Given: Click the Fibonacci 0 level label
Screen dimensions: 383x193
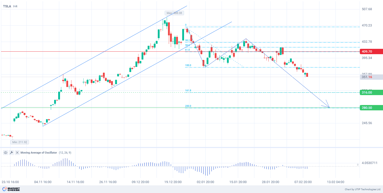Looking at the screenshot, I should (x=186, y=25).
